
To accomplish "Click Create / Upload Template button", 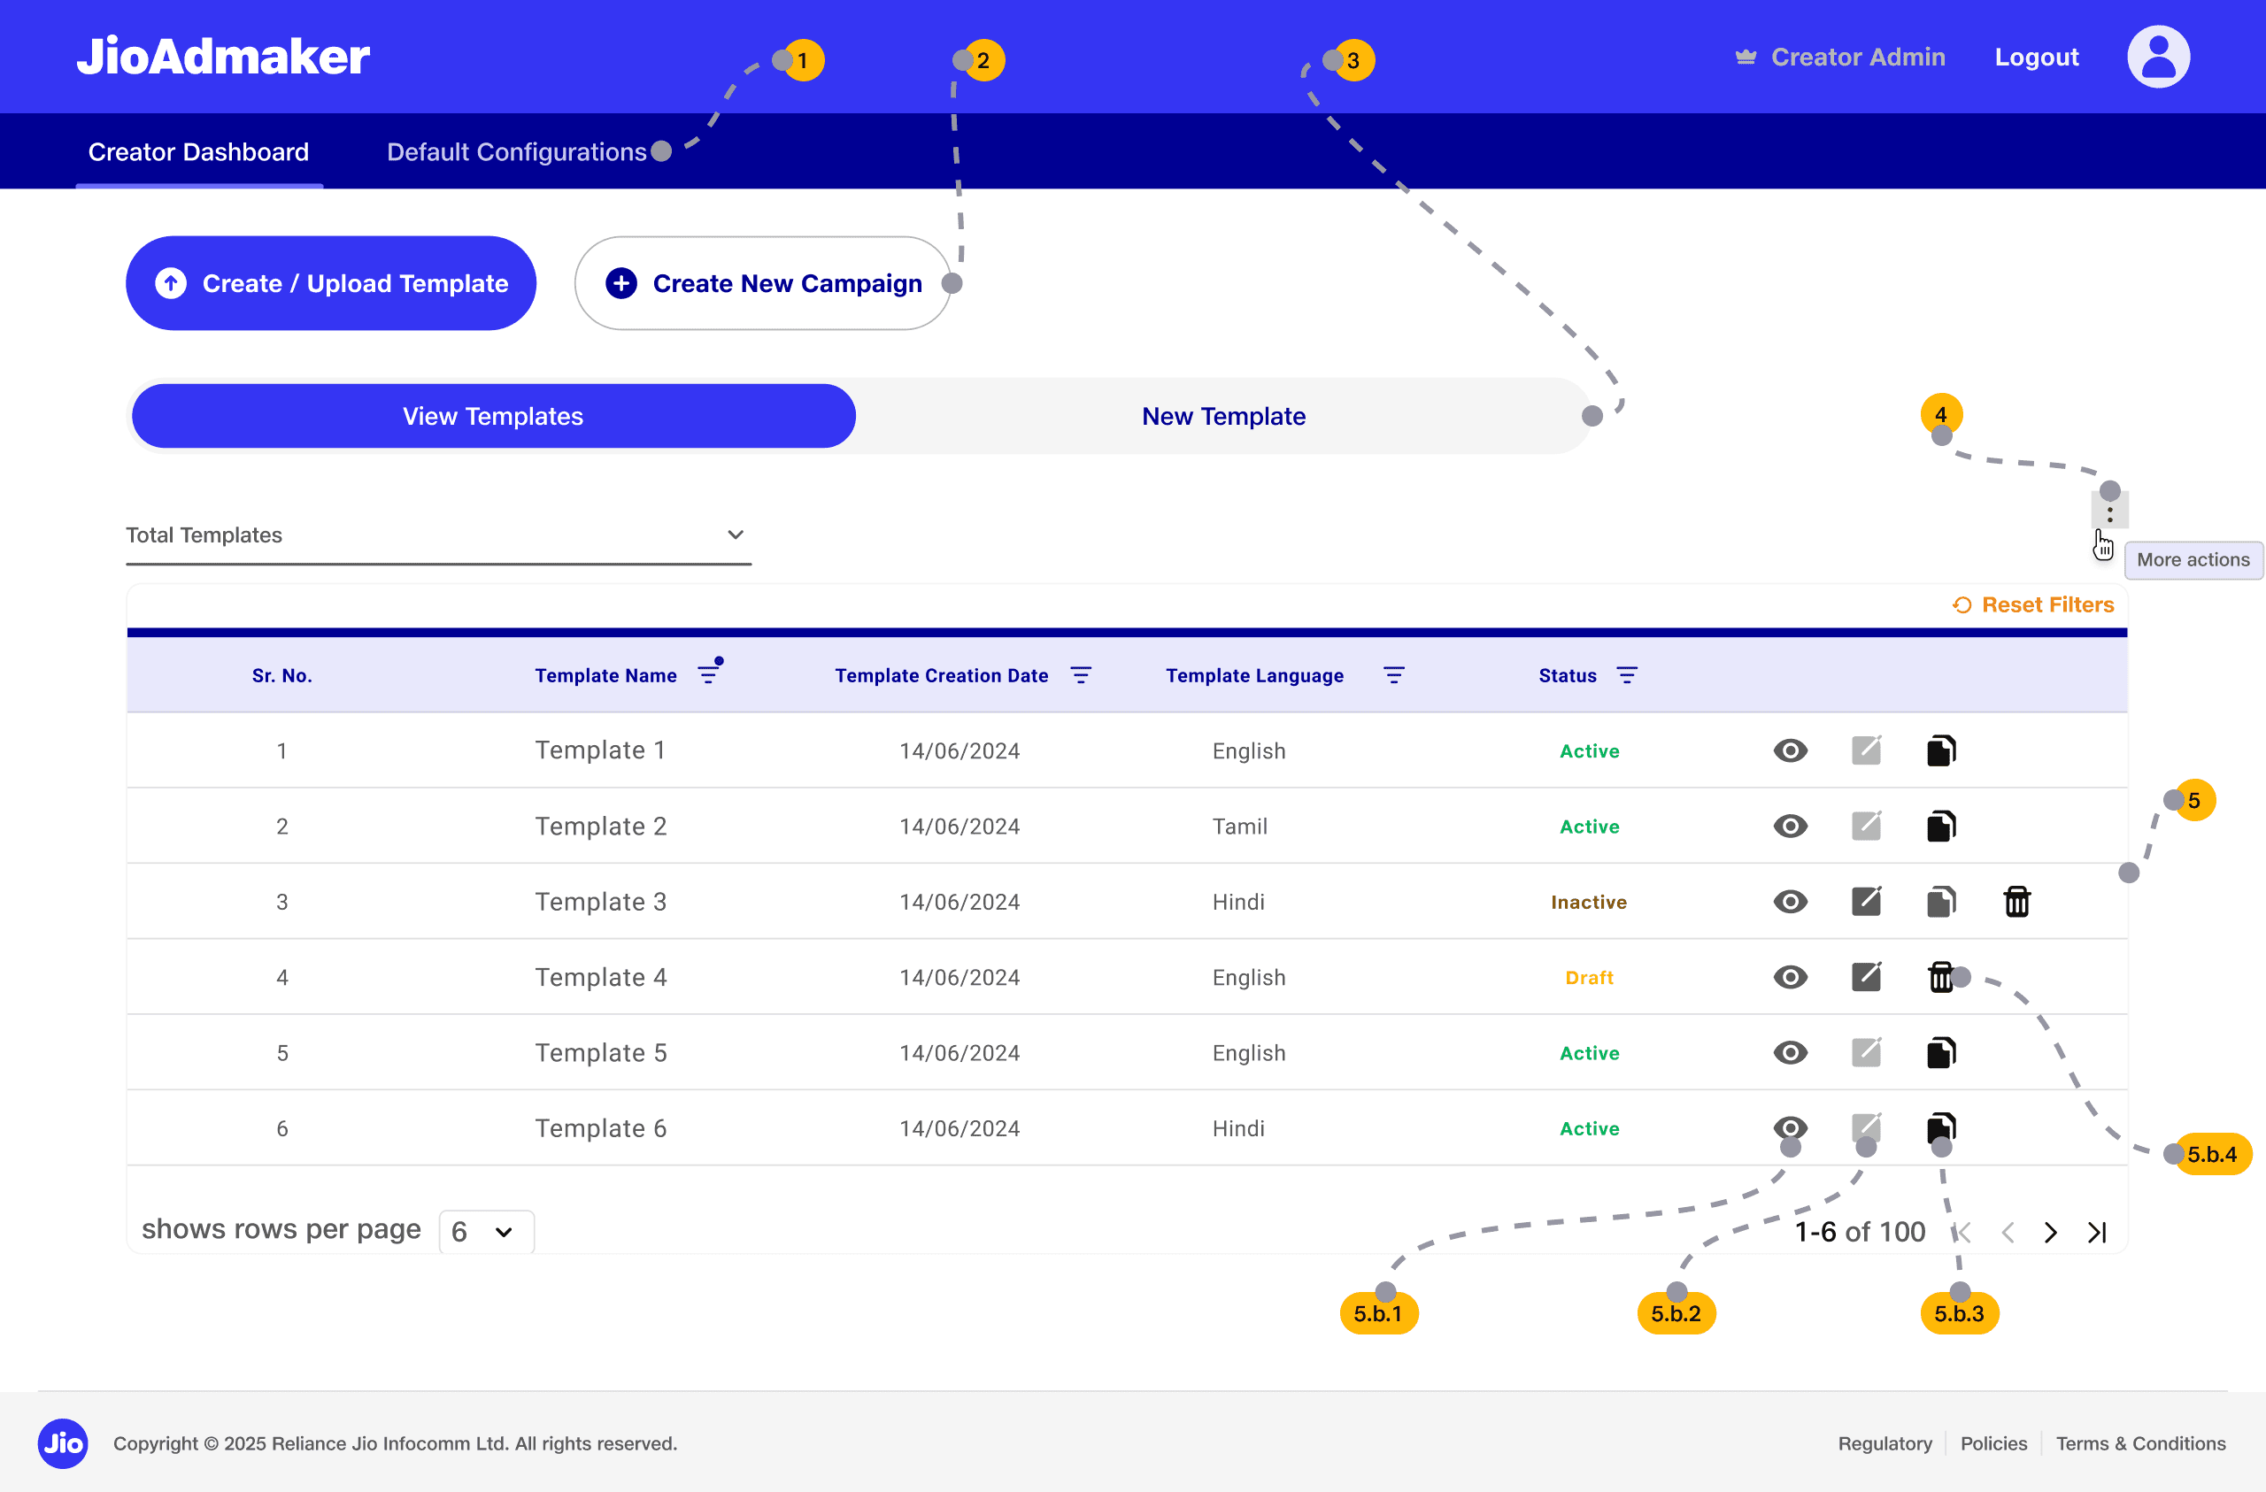I will click(x=331, y=284).
